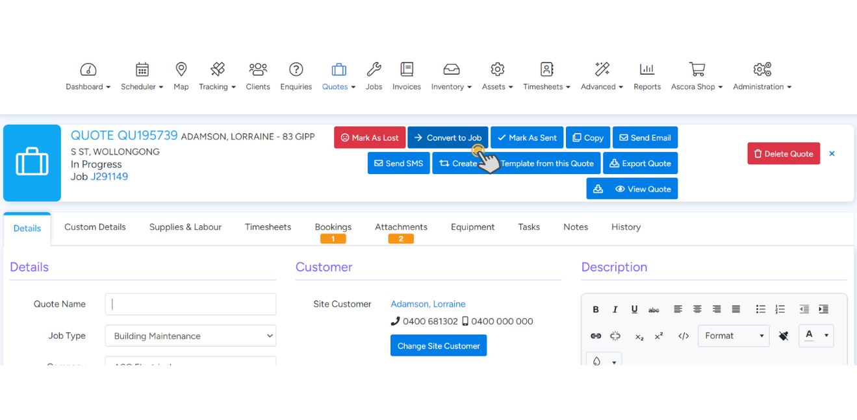Open the Reports chart icon
The height and width of the screenshot is (420, 857).
(646, 69)
